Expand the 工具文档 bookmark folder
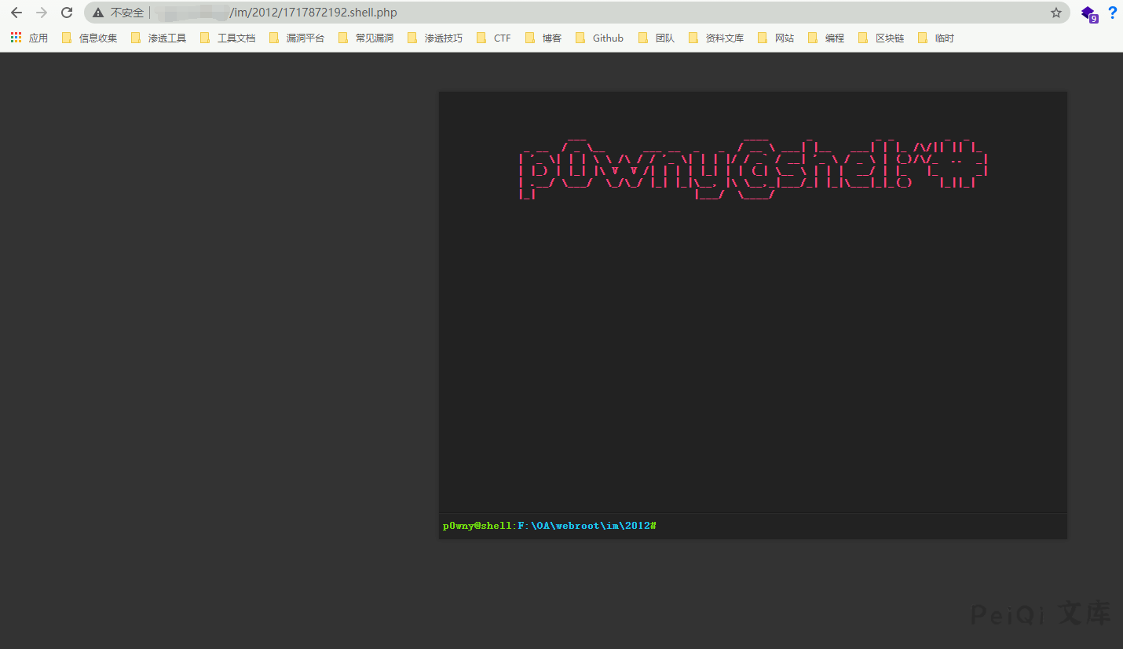 [x=227, y=38]
